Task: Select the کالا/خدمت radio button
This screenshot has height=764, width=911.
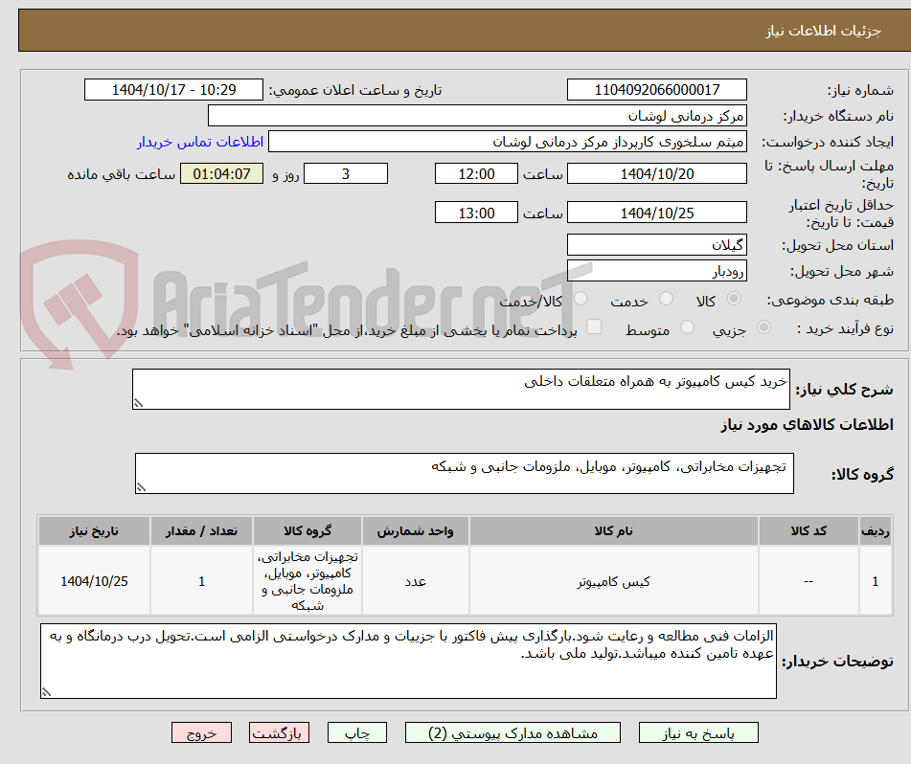Action: (x=581, y=299)
